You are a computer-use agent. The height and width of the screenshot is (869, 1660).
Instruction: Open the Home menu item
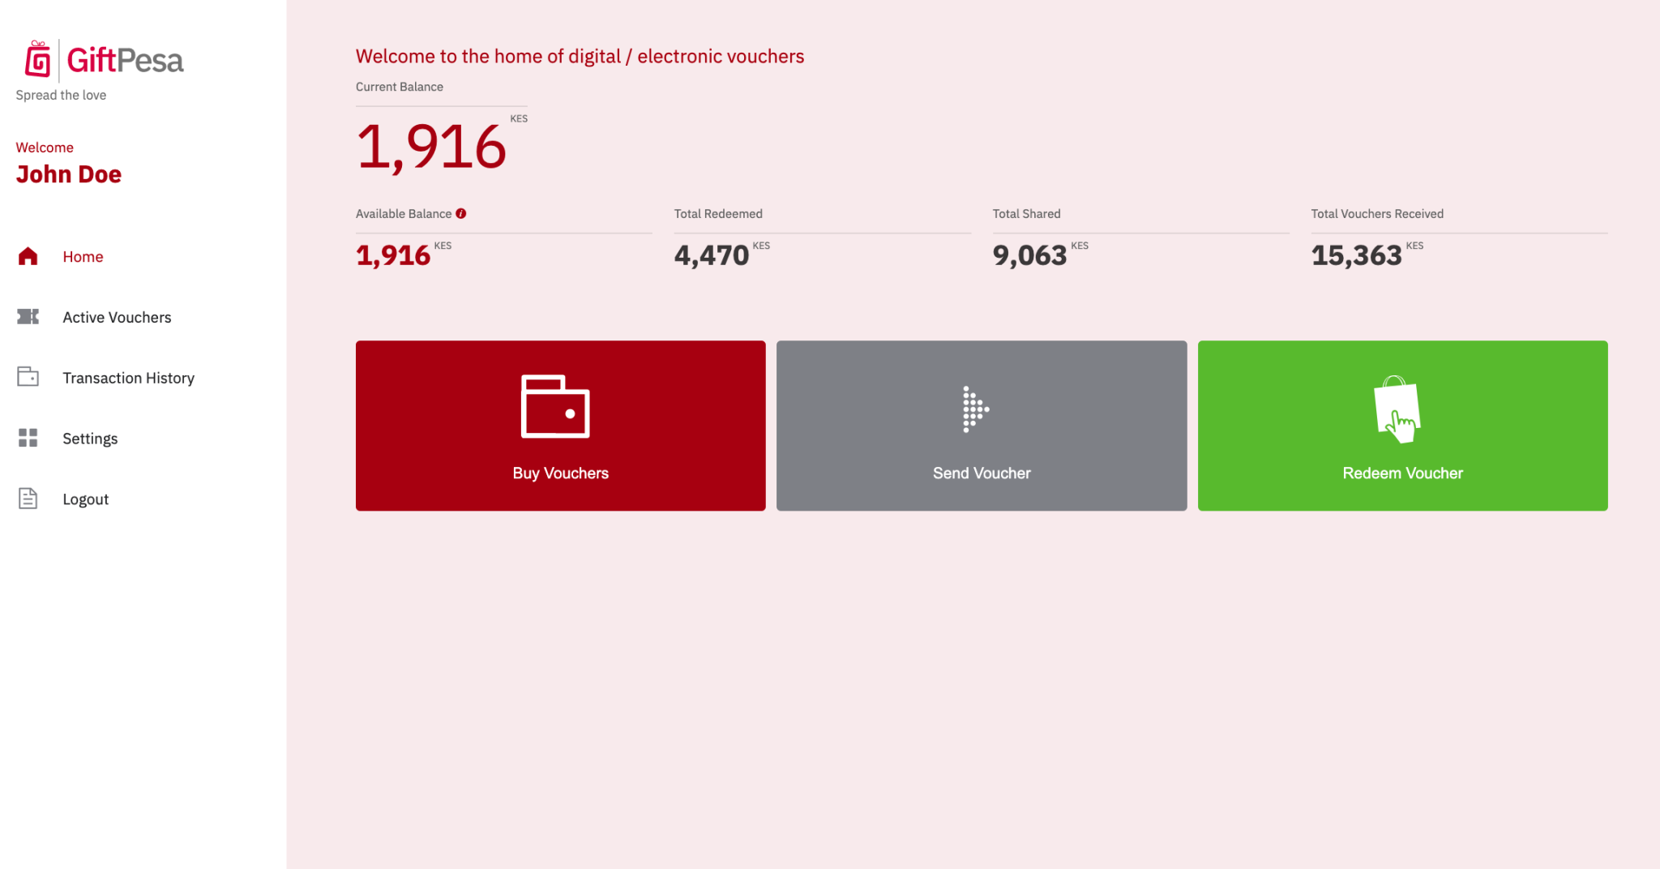[x=83, y=257]
